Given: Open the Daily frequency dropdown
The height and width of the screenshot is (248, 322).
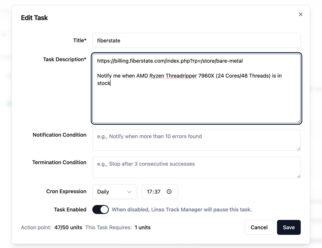Looking at the screenshot, I should 115,192.
